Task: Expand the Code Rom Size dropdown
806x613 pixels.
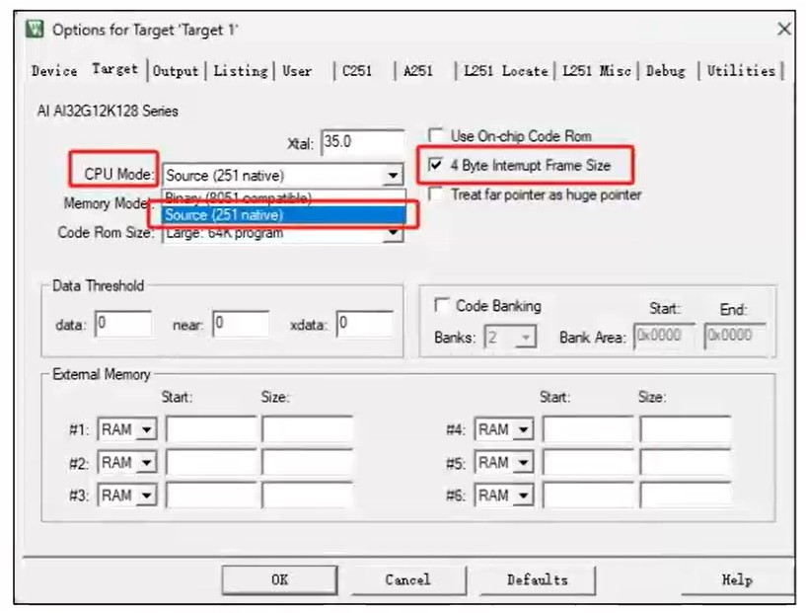Action: (x=394, y=233)
